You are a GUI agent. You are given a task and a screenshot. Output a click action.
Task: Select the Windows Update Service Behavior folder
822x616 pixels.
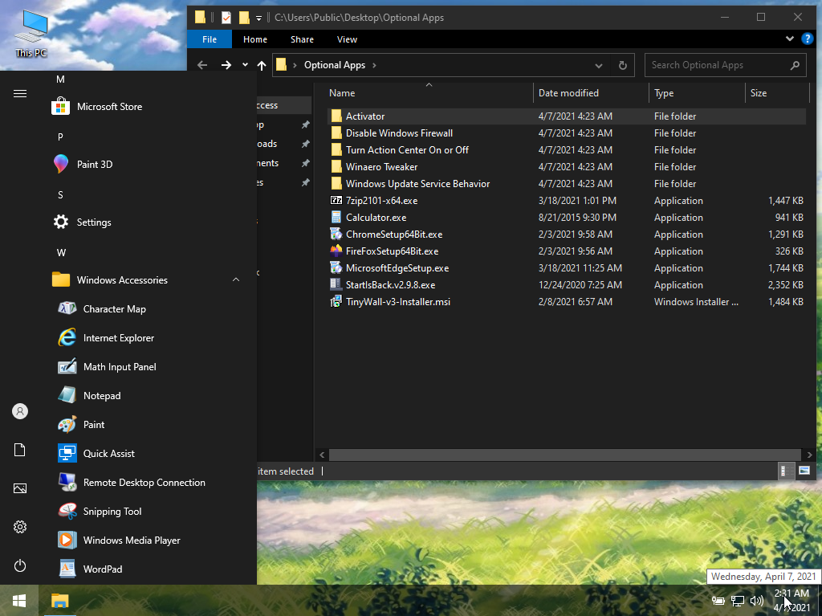[566, 184]
